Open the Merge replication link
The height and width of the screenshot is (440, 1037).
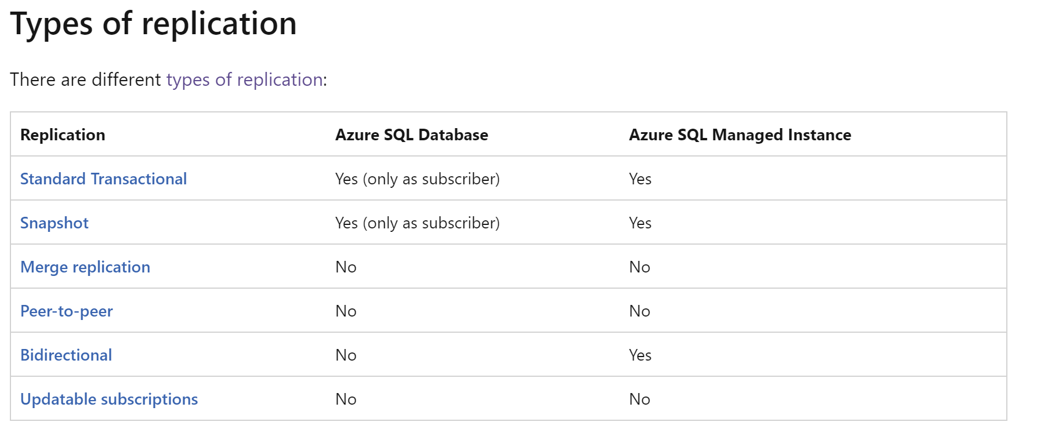click(x=85, y=267)
